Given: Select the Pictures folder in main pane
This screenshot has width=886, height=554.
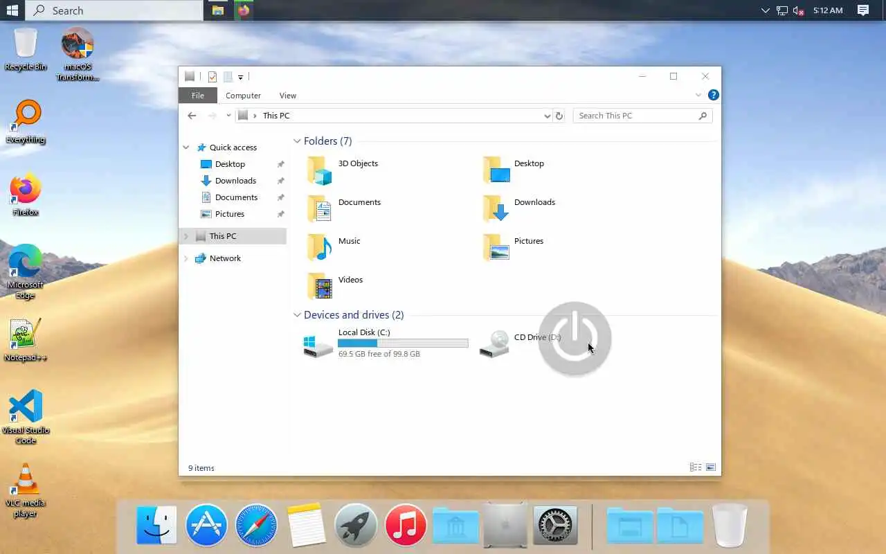Looking at the screenshot, I should click(x=513, y=247).
